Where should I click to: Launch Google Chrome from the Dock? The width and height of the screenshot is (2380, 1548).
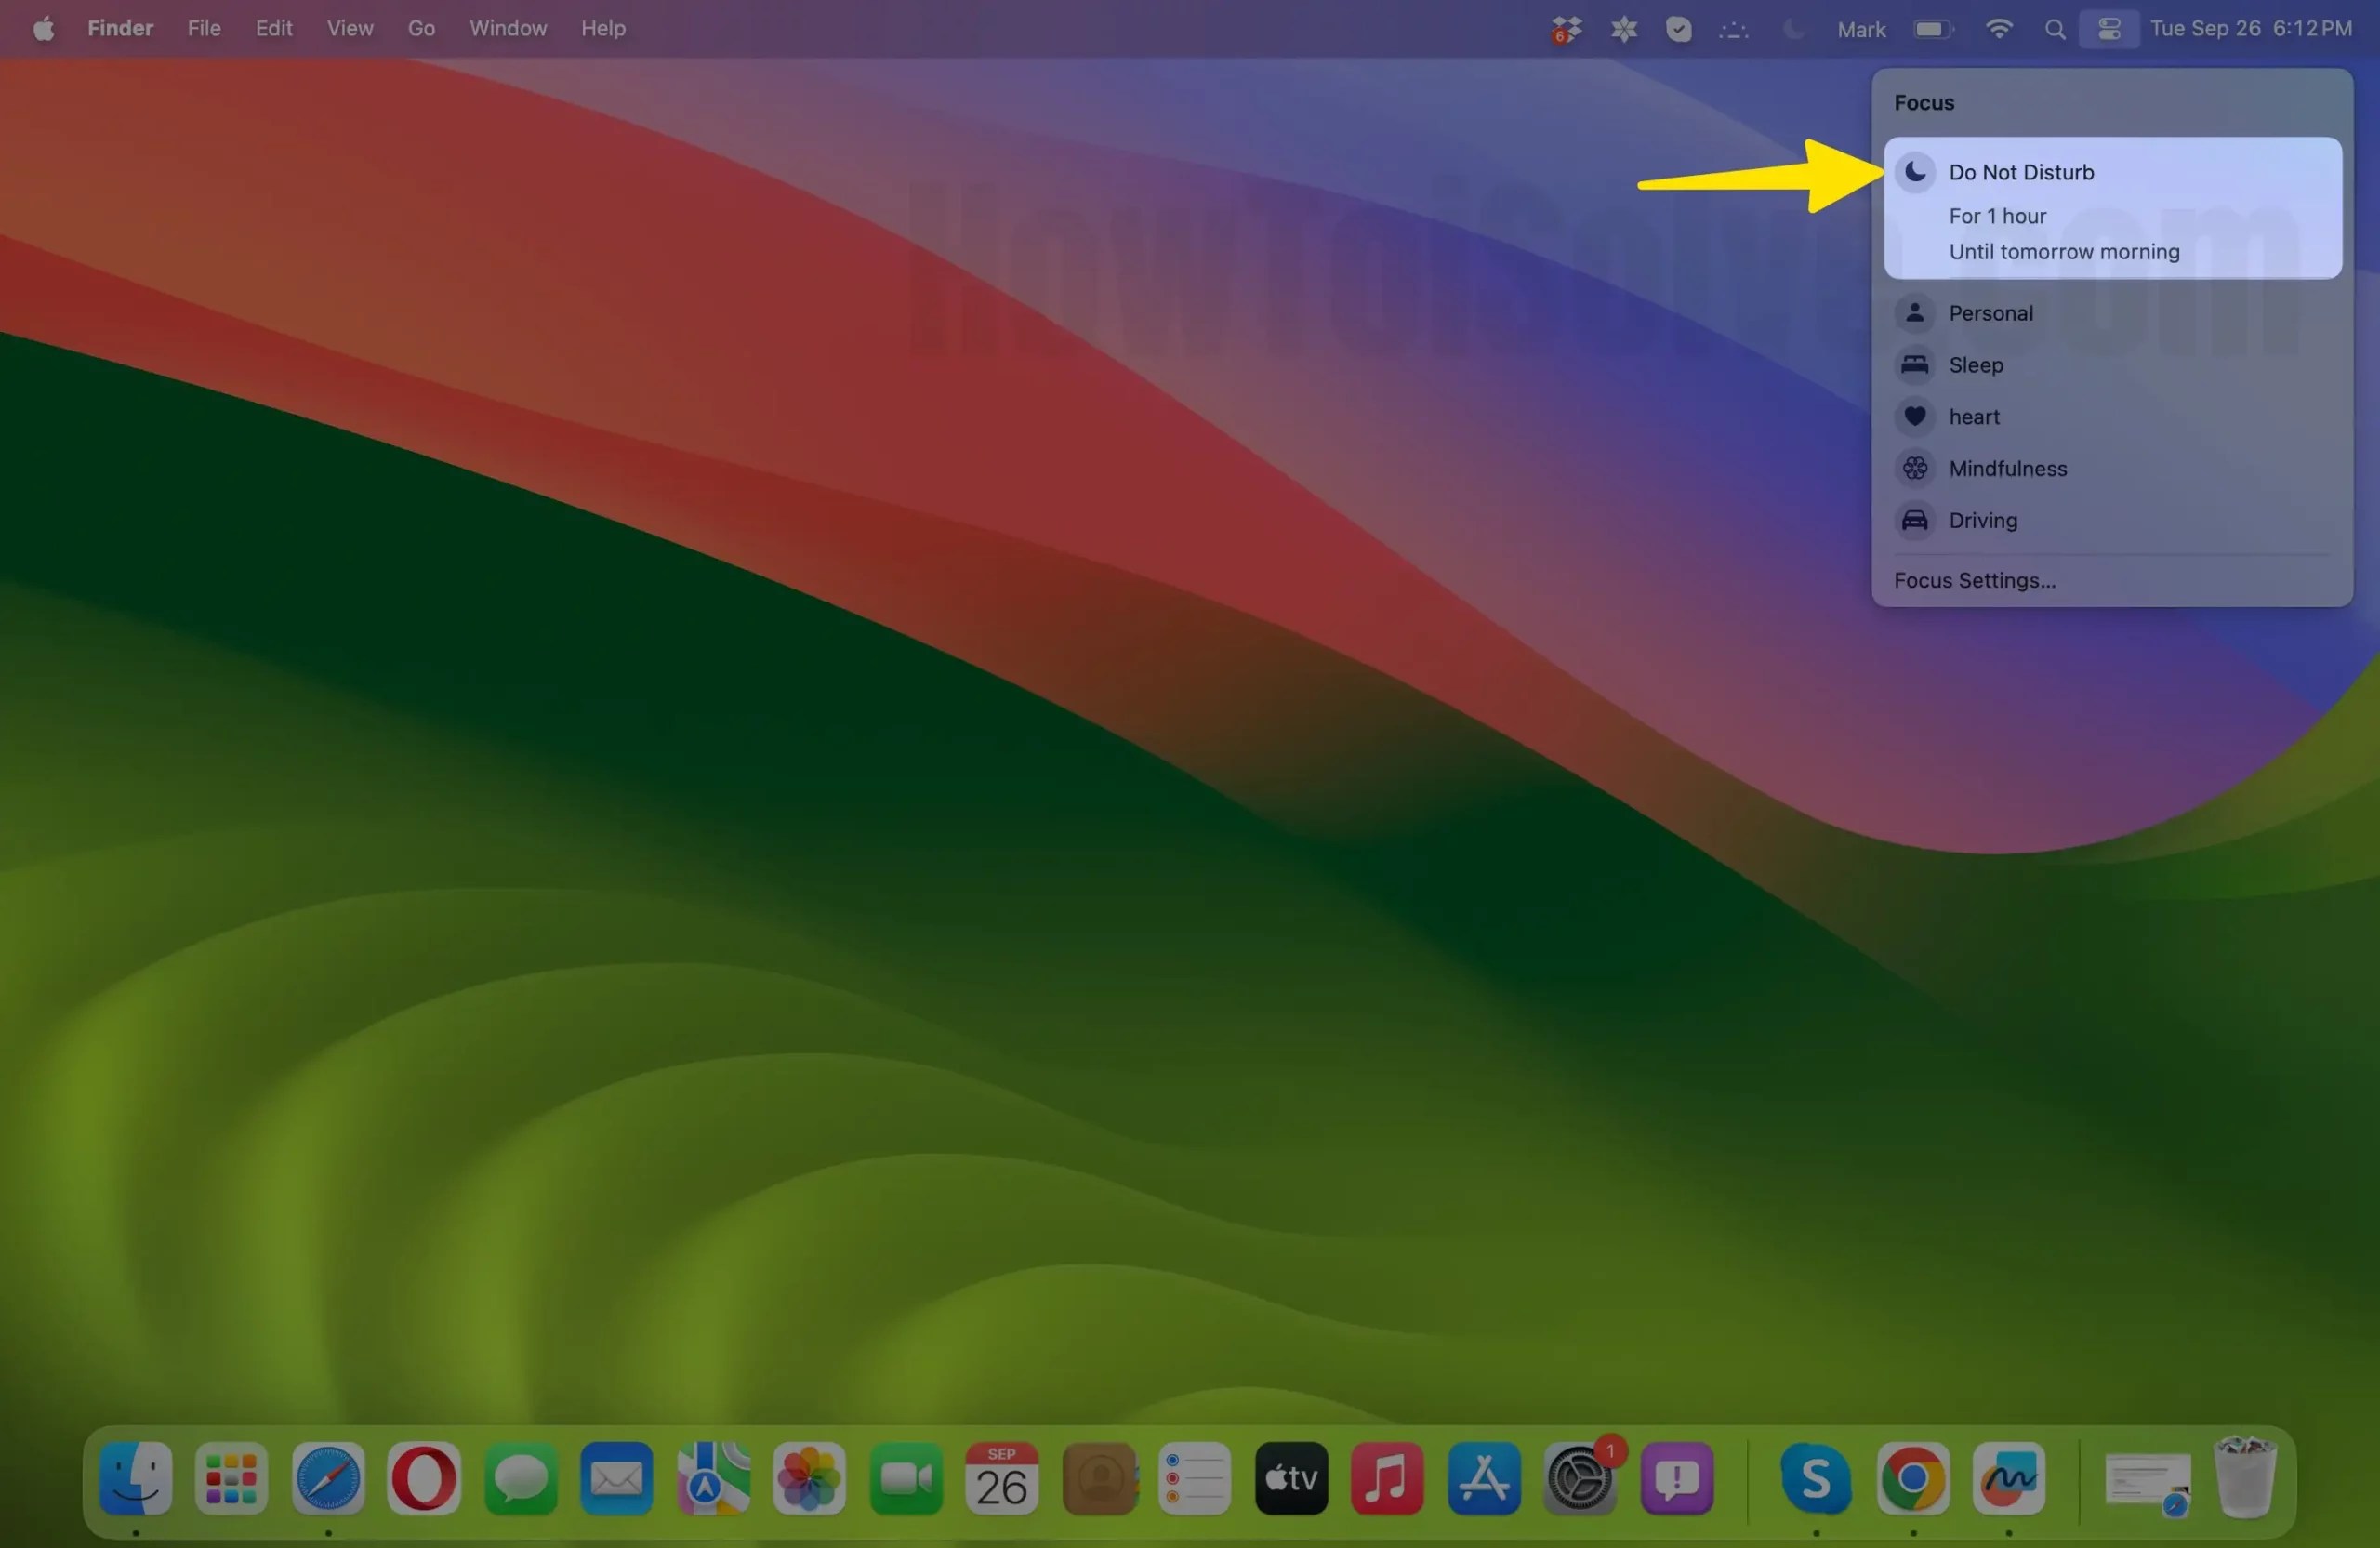tap(1911, 1480)
